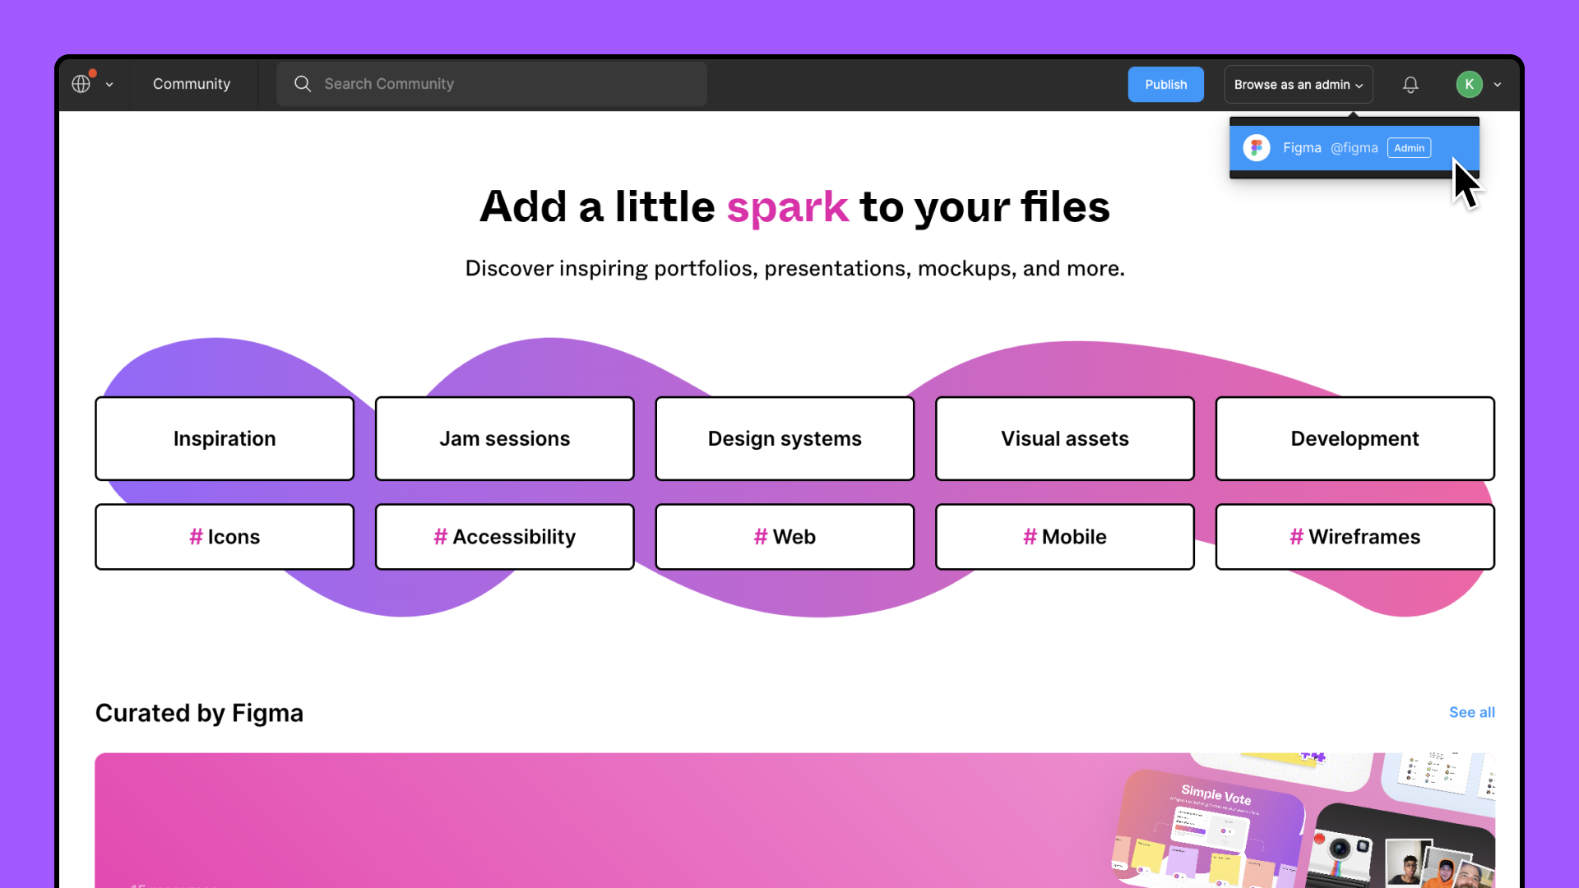Click the Search Community input field

(493, 83)
